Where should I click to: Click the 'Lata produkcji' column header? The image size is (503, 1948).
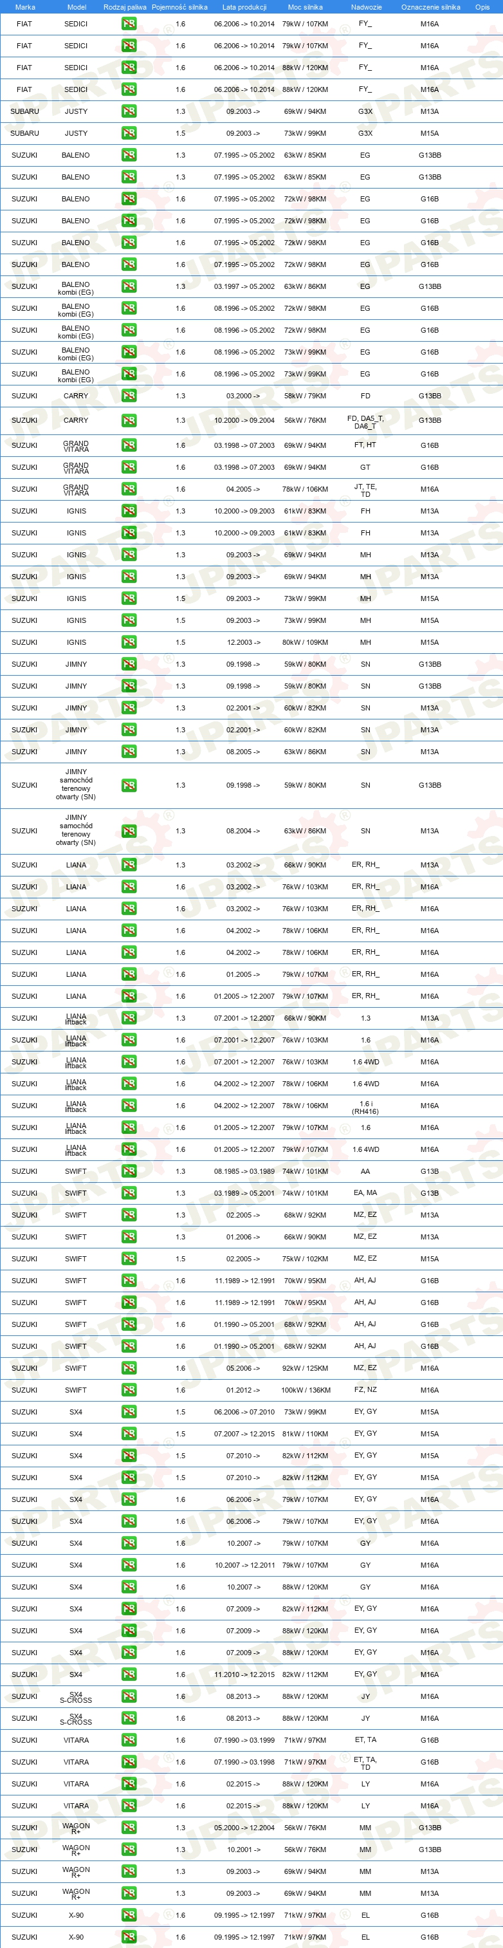pos(244,7)
